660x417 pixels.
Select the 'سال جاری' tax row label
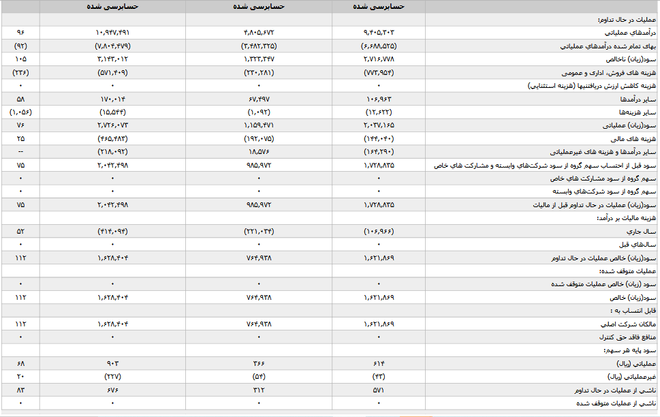click(x=641, y=231)
